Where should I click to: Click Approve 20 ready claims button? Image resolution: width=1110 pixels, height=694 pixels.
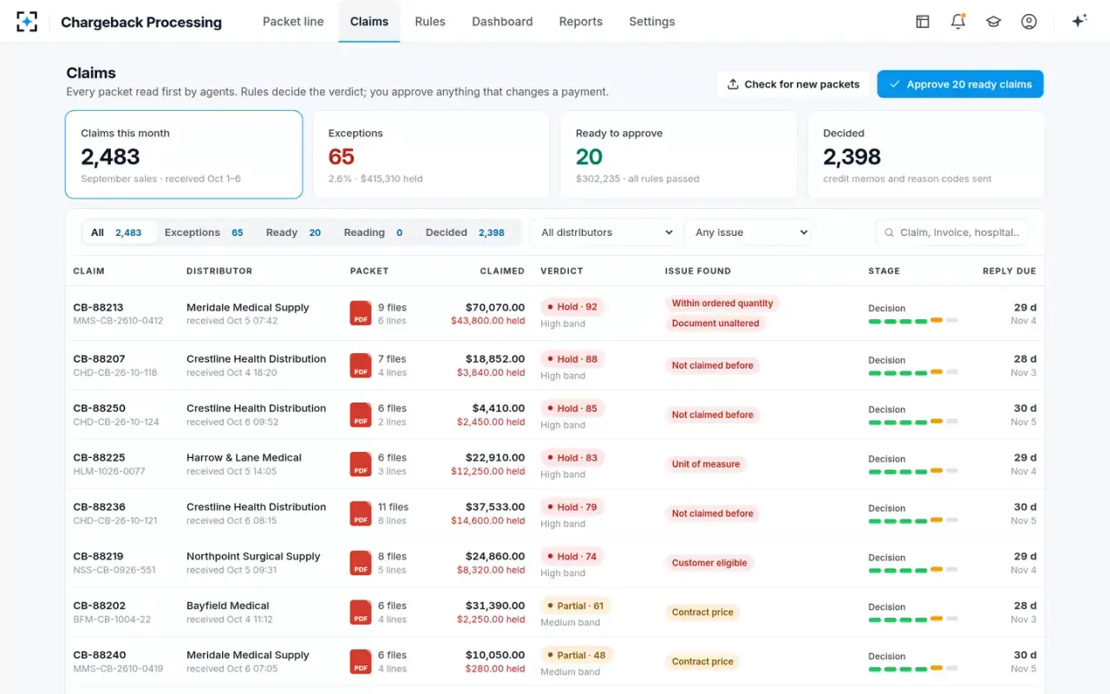click(x=960, y=84)
